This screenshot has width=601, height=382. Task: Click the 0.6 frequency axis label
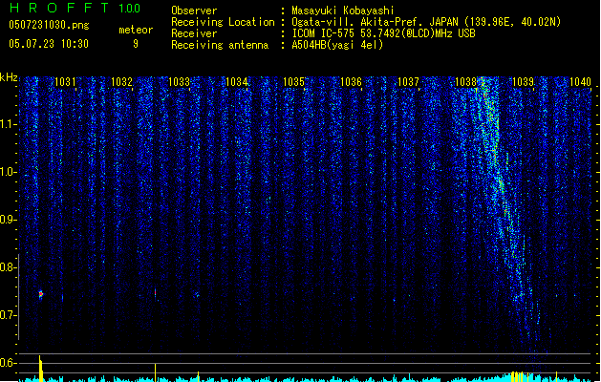pyautogui.click(x=9, y=363)
